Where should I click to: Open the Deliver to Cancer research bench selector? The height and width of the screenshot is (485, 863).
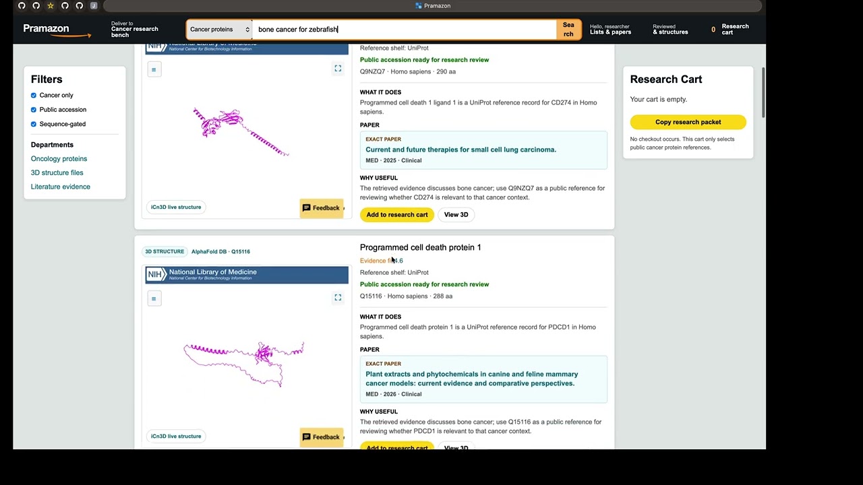pos(135,30)
